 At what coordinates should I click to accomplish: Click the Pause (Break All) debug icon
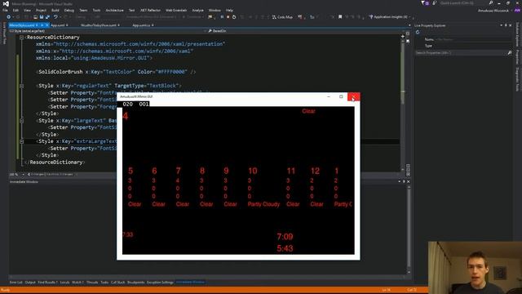pyautogui.click(x=222, y=17)
